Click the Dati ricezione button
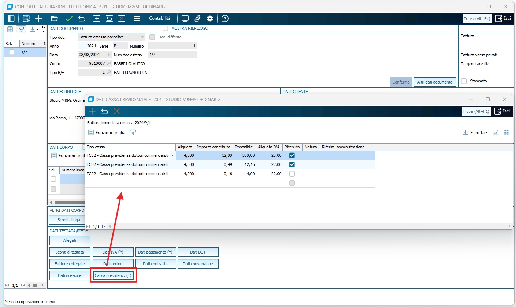 tap(70, 275)
